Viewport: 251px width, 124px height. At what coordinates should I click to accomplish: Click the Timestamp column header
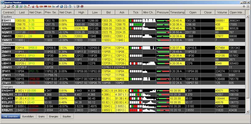click(x=177, y=12)
